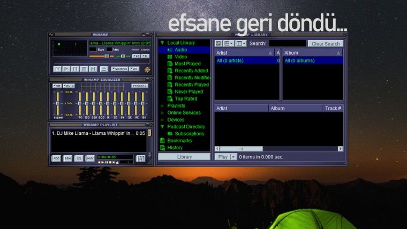The width and height of the screenshot is (407, 229).
Task: Open the view mode dropdown icon
Action: (x=229, y=43)
